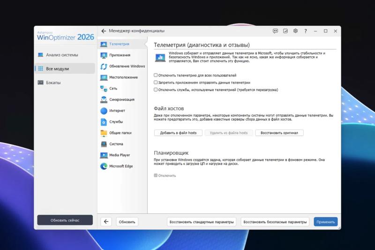Click the Все модули grid icon

[x=41, y=68]
